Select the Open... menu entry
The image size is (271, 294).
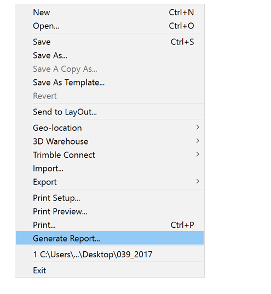click(109, 26)
